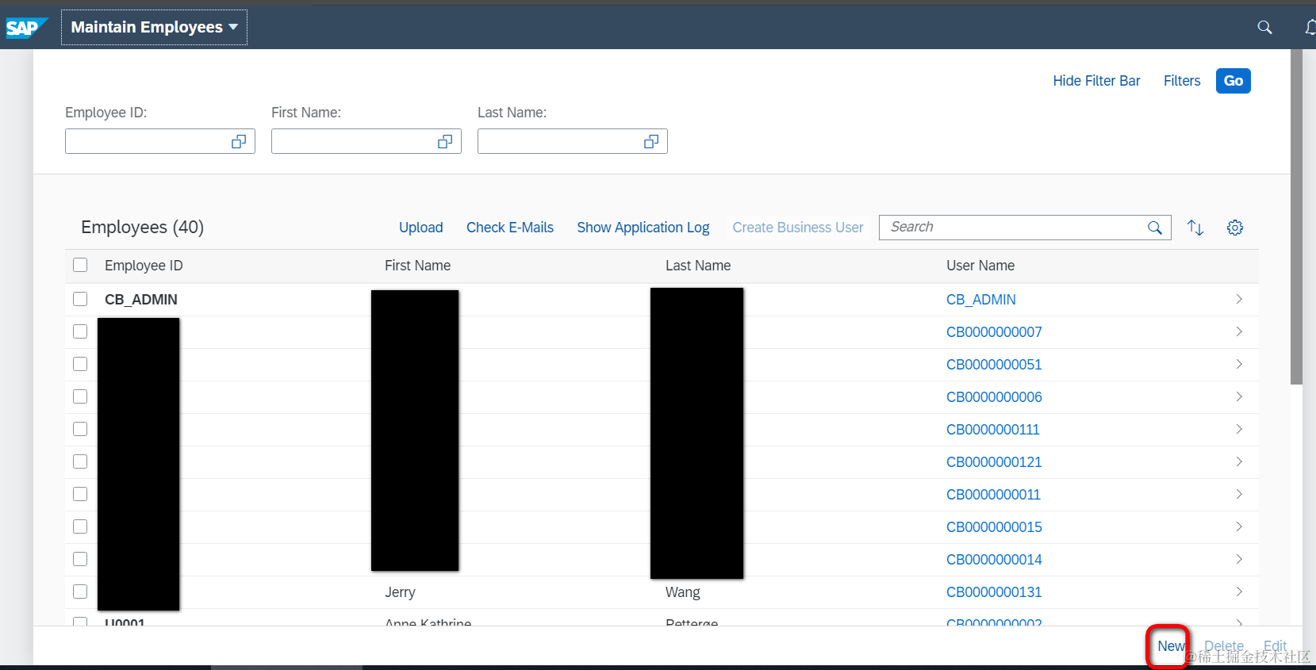Open value help for Employee ID filter

[x=239, y=141]
